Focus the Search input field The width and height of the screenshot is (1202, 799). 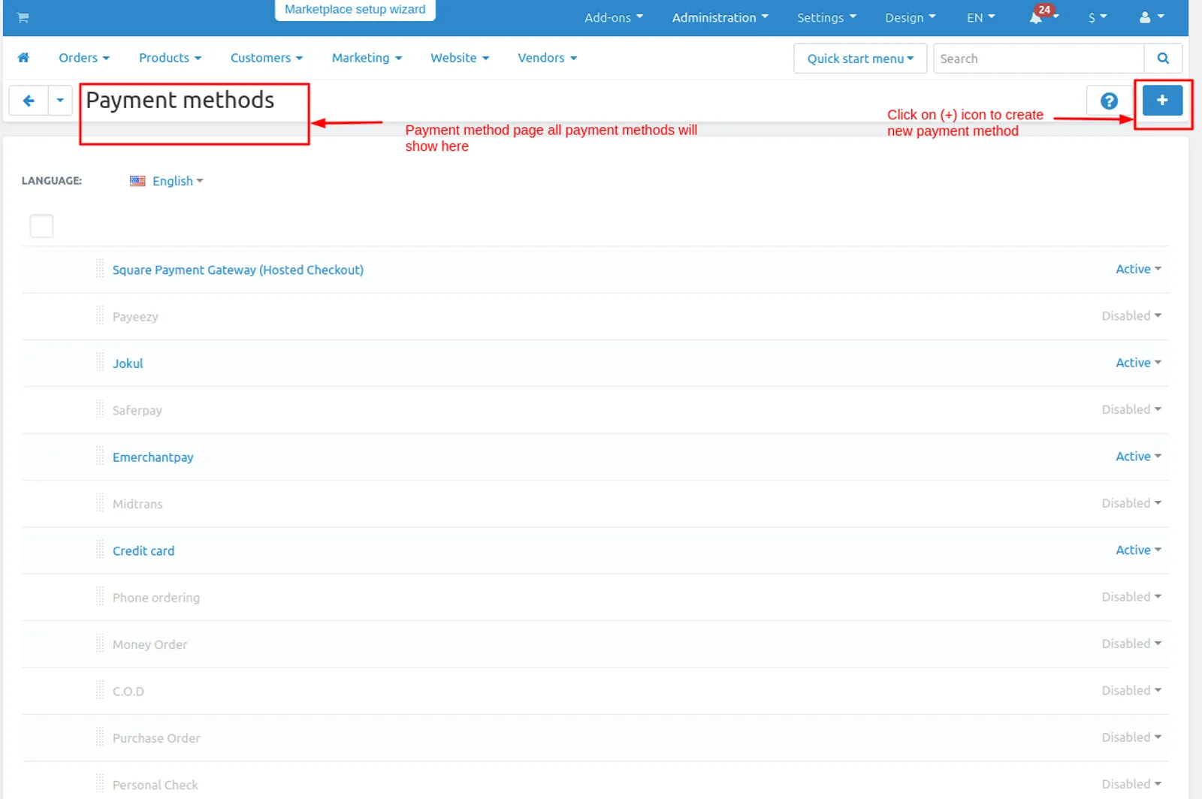click(1038, 59)
